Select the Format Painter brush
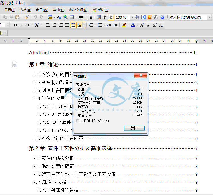213x195 pixels. pyautogui.click(x=27, y=17)
